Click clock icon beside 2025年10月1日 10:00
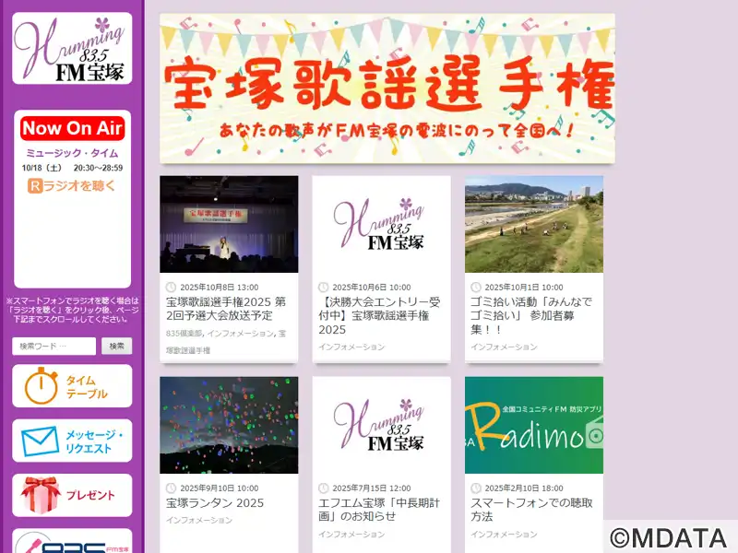Screen dimensions: 738x553 click(x=476, y=288)
